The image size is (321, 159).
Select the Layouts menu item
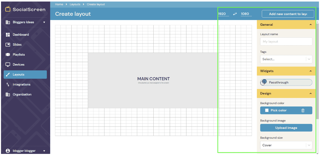coord(25,75)
